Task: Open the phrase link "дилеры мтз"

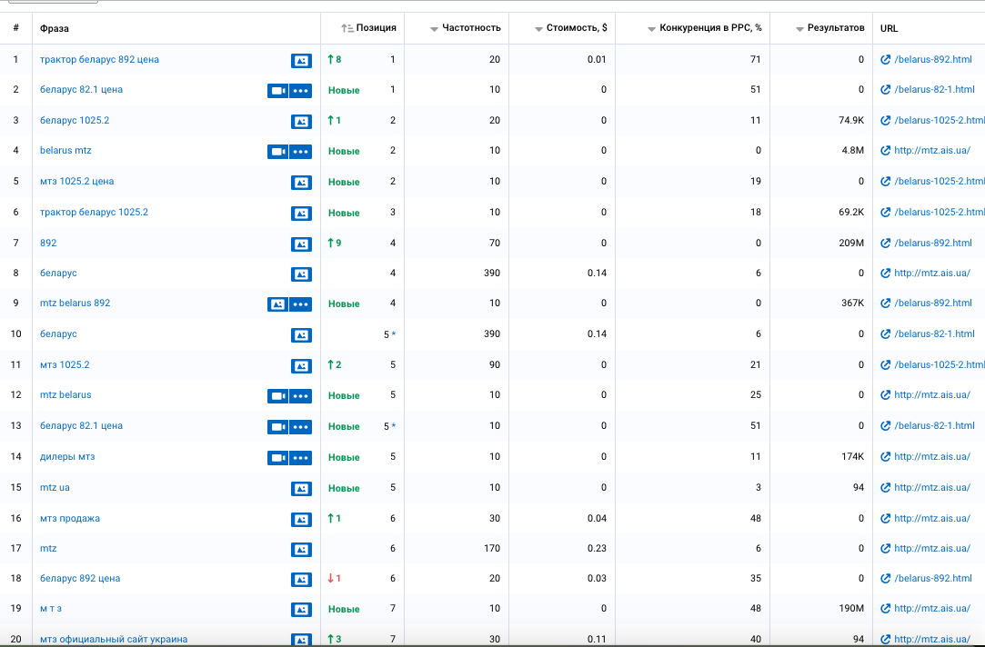Action: (x=67, y=457)
